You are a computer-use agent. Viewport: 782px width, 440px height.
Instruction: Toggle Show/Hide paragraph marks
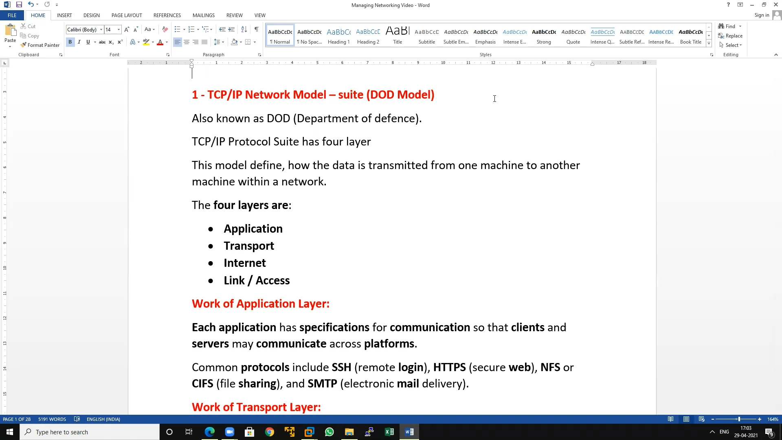tap(256, 29)
